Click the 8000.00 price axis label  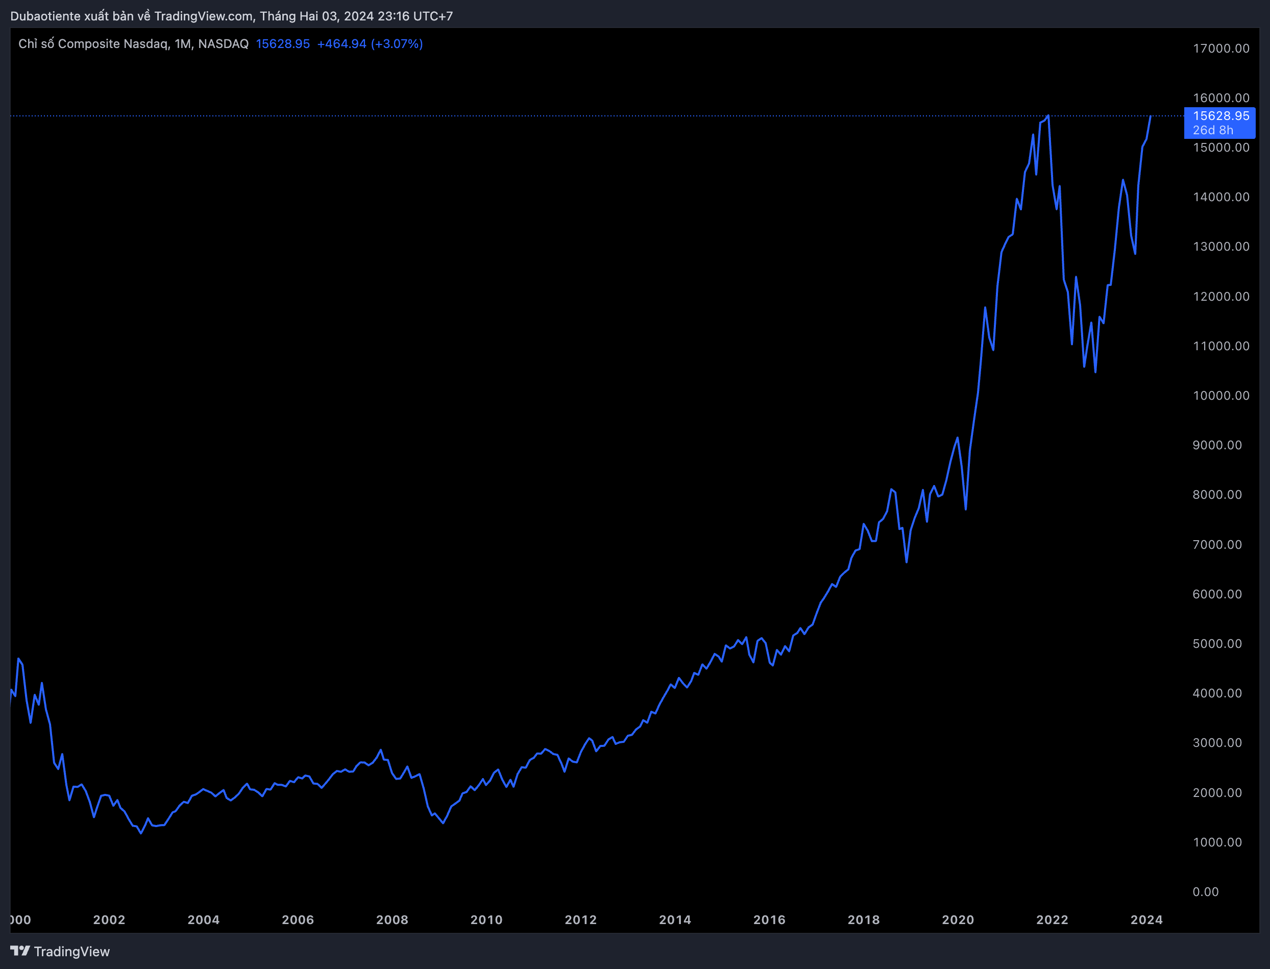(x=1217, y=495)
